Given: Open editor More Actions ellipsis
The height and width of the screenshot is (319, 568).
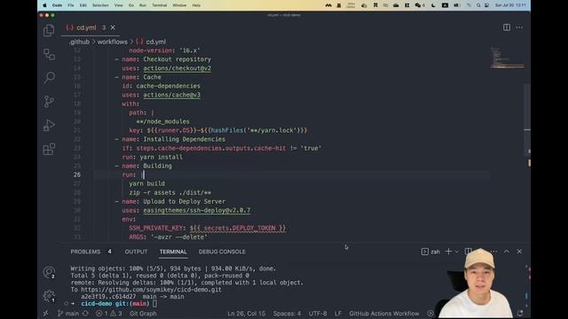Looking at the screenshot, I should pyautogui.click(x=519, y=27).
